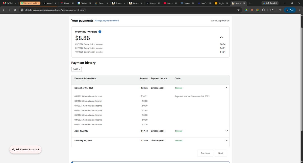
Task: Expand the April 17, 2025 payment row
Action: coord(226,131)
